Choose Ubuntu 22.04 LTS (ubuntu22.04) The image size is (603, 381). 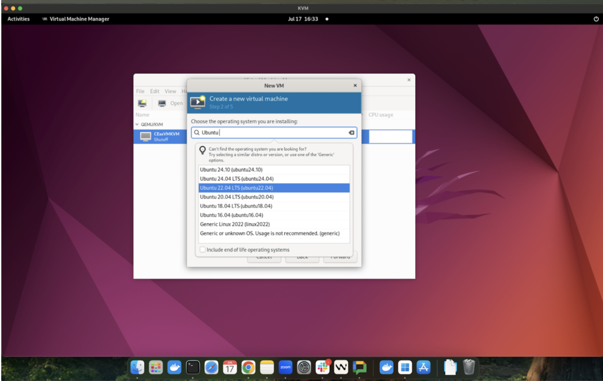(274, 188)
